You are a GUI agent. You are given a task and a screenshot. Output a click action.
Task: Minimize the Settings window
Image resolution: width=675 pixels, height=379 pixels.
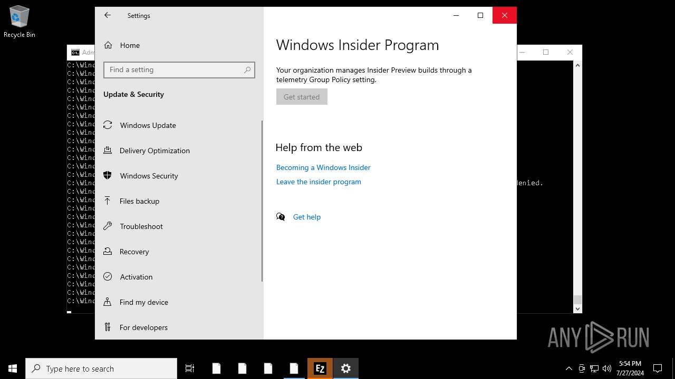(456, 15)
